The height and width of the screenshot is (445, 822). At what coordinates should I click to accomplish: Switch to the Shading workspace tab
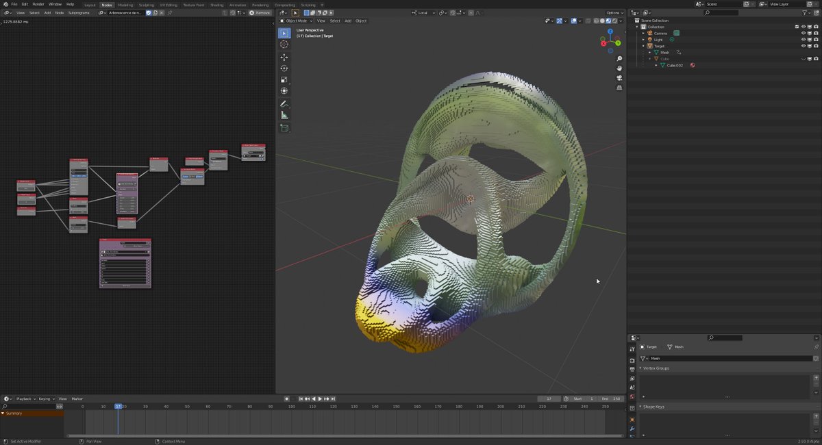216,4
